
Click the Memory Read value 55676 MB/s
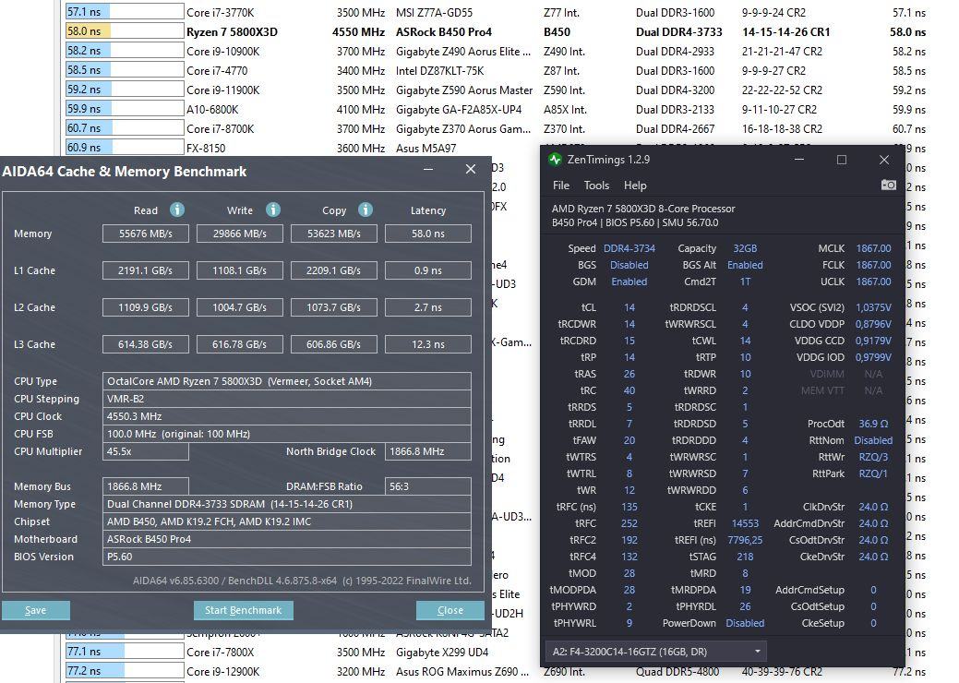[146, 234]
